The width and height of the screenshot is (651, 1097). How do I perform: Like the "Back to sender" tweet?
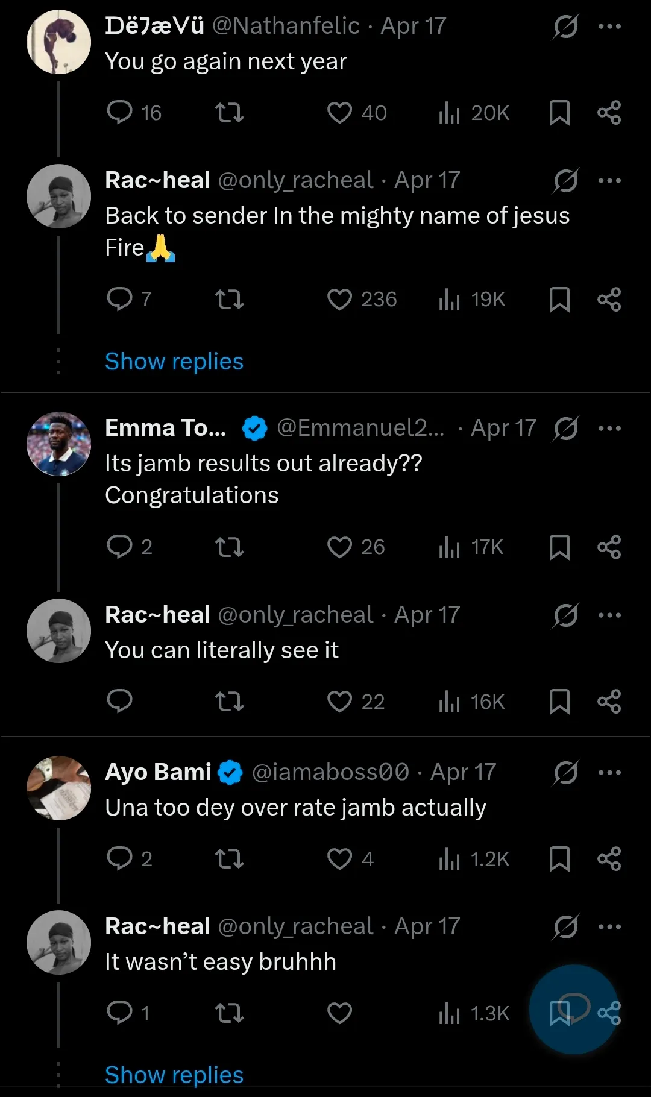339,299
